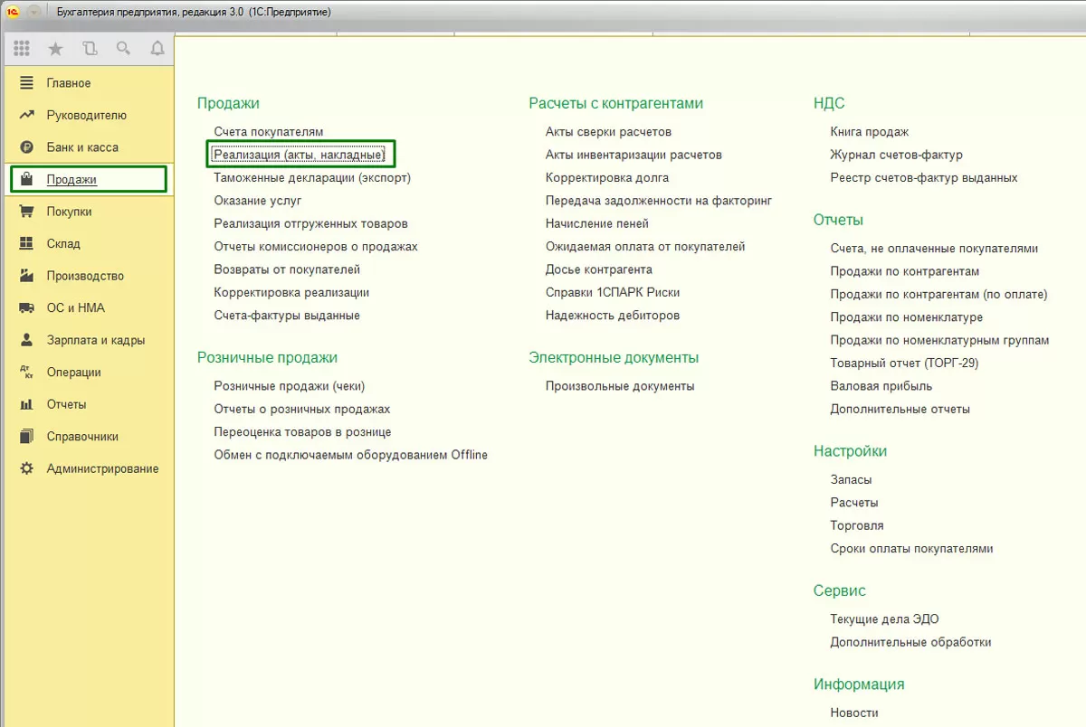Open Корректировка реализации
Viewport: 1086px width, 727px height.
click(x=291, y=293)
